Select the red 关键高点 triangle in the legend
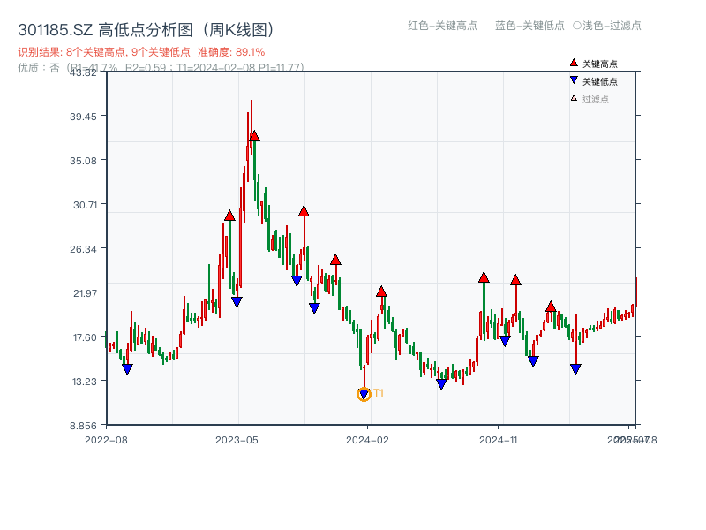The image size is (706, 530). pyautogui.click(x=573, y=63)
